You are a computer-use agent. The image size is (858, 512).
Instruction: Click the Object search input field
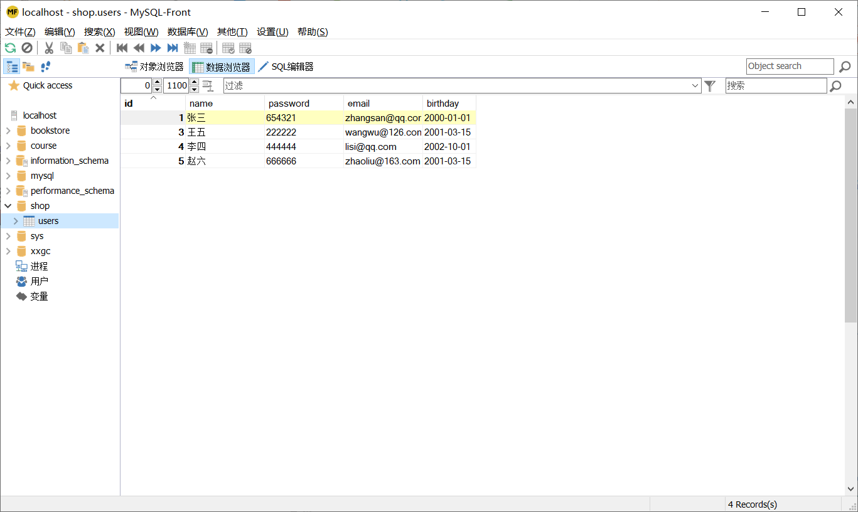pos(790,67)
